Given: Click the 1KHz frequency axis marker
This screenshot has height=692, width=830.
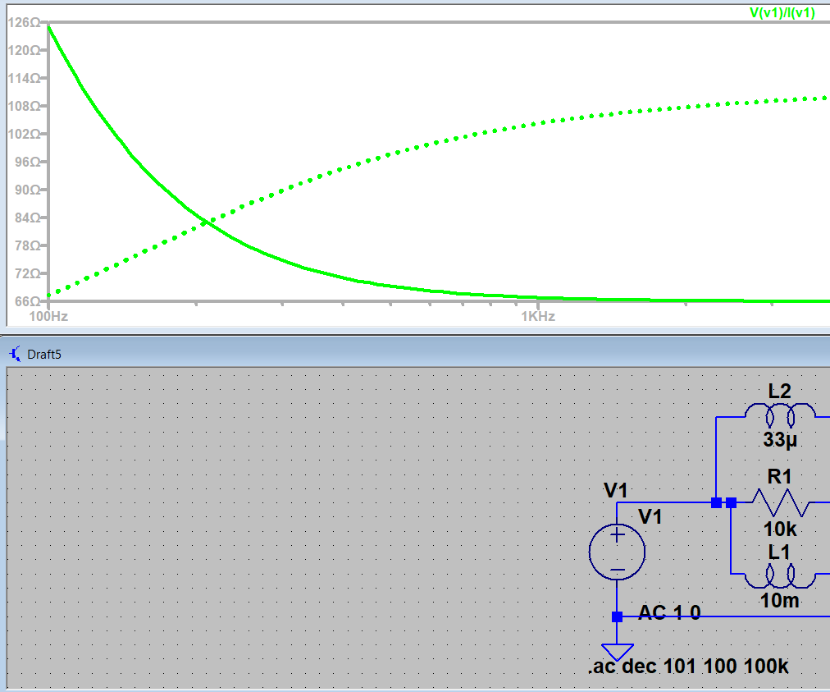Looking at the screenshot, I should (x=540, y=314).
